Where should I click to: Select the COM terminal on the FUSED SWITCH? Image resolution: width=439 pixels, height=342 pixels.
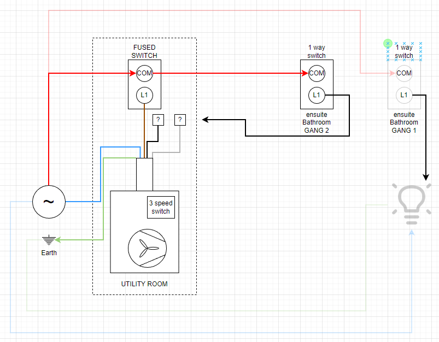pos(144,73)
